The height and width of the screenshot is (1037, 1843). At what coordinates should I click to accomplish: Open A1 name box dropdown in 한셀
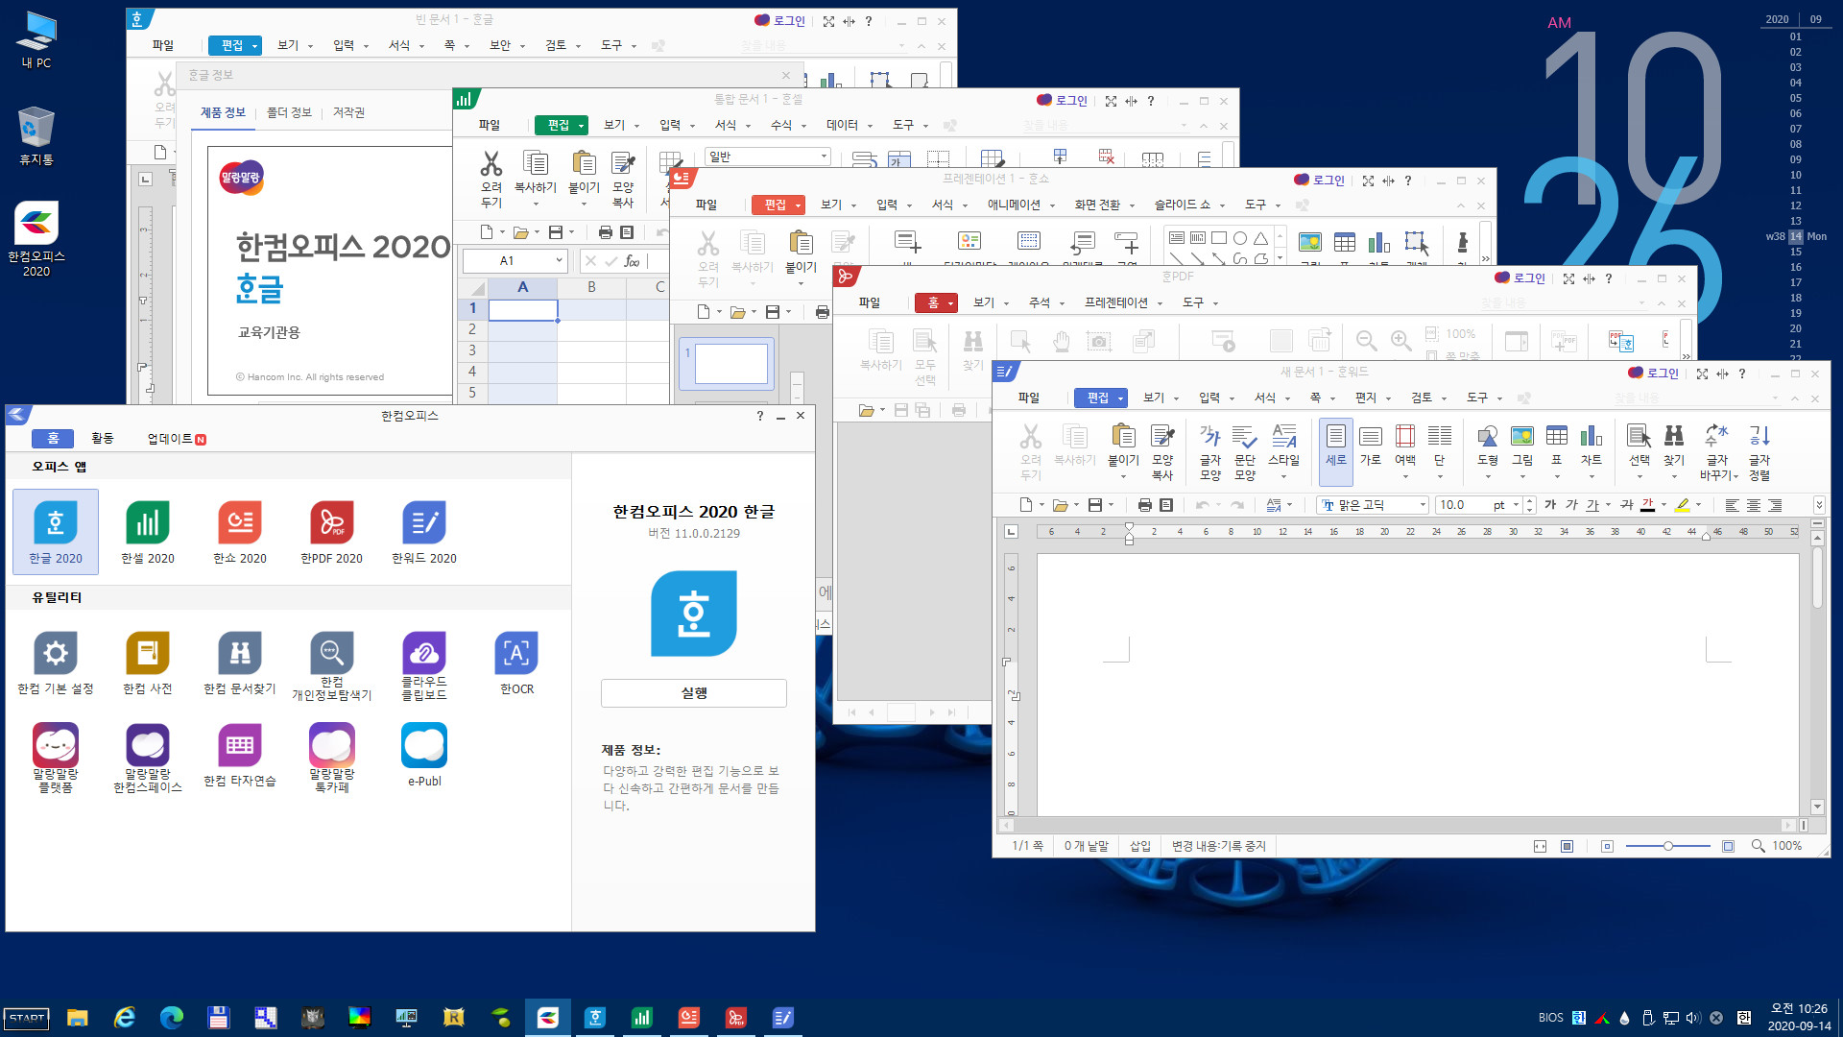[559, 260]
